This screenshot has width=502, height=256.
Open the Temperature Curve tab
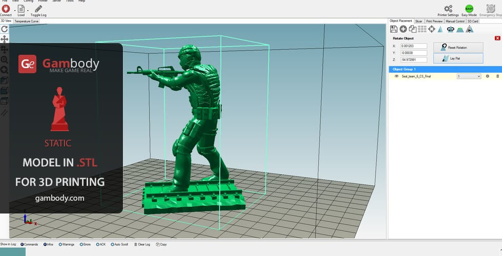coord(26,22)
